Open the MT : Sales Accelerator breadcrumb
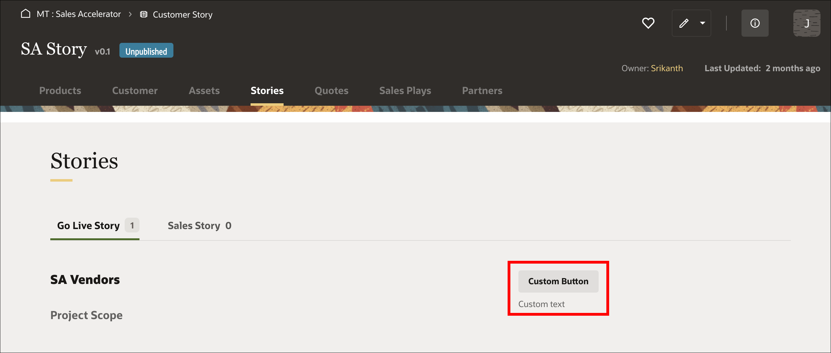The image size is (831, 353). click(79, 14)
